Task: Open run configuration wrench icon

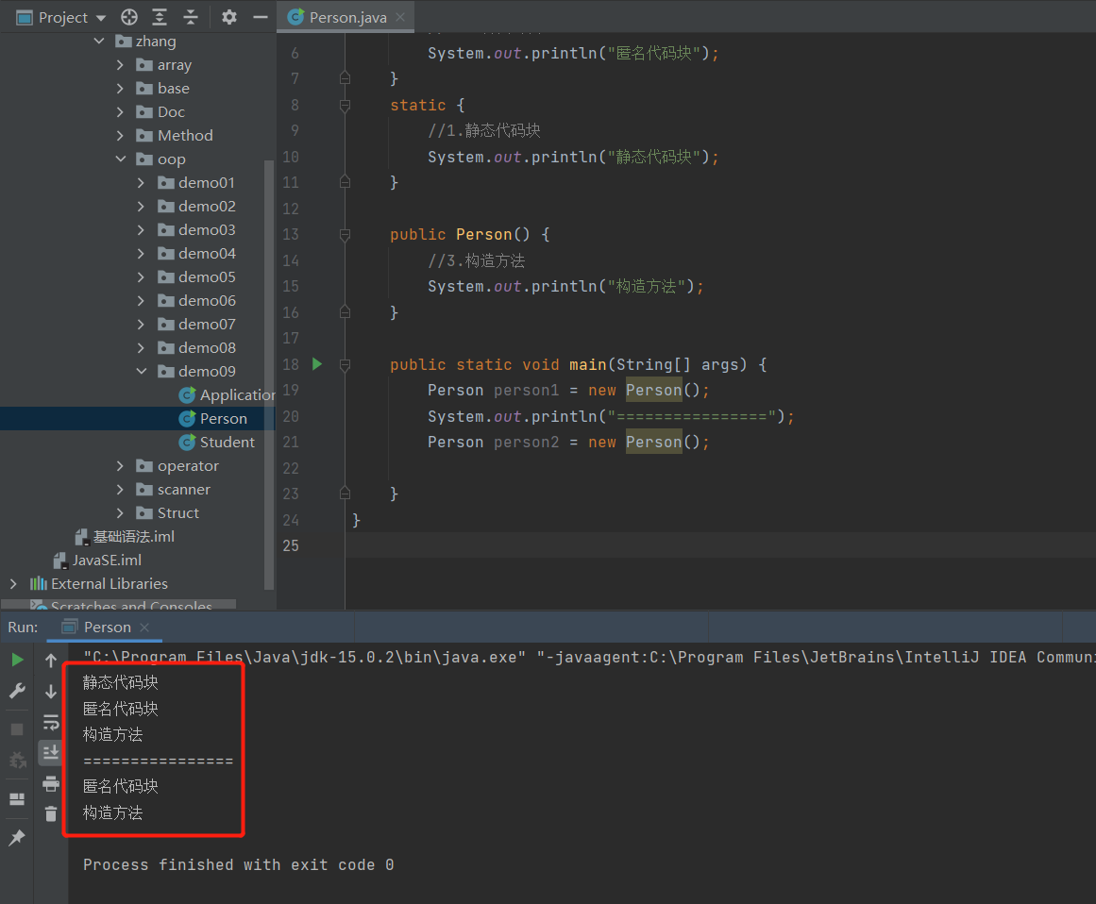Action: [18, 691]
